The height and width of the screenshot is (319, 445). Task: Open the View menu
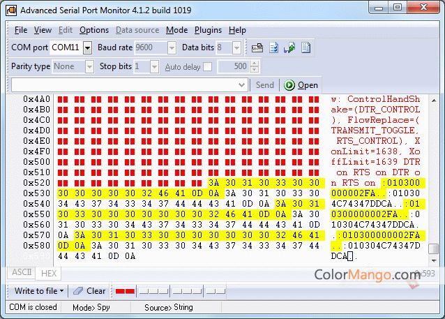pyautogui.click(x=43, y=30)
